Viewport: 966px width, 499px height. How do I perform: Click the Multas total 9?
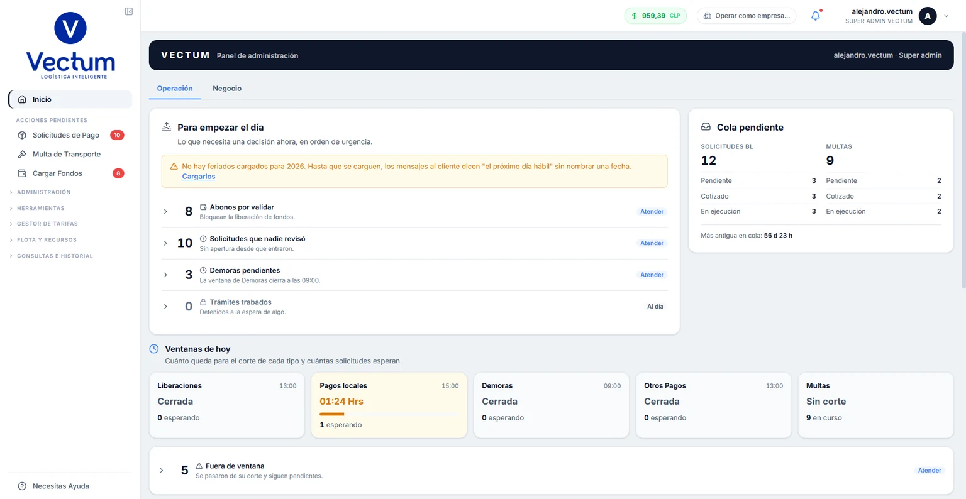(x=830, y=161)
